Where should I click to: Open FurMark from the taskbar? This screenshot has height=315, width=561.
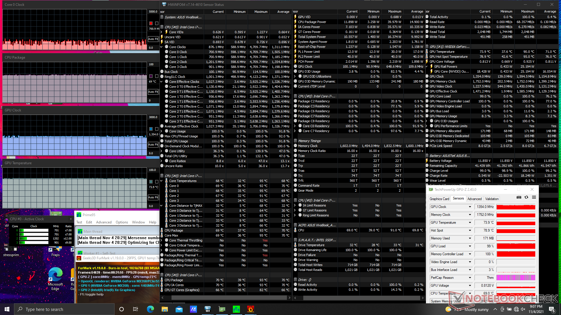pyautogui.click(x=250, y=309)
